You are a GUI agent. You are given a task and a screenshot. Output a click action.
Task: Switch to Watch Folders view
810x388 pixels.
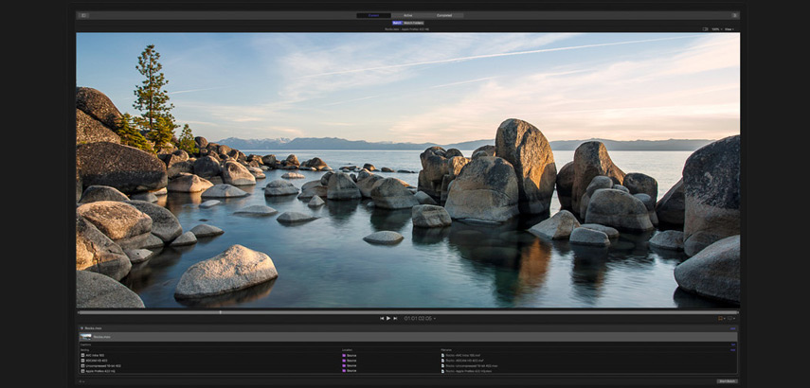click(414, 23)
